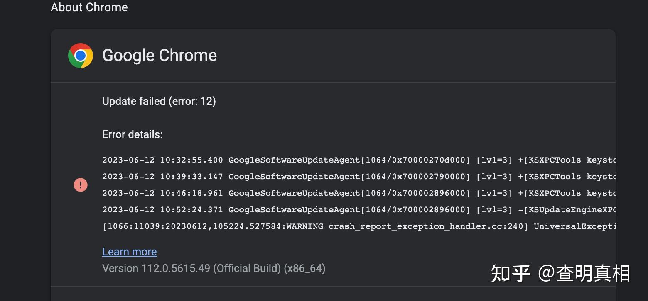
Task: Click the Google Chrome title text
Action: [160, 55]
